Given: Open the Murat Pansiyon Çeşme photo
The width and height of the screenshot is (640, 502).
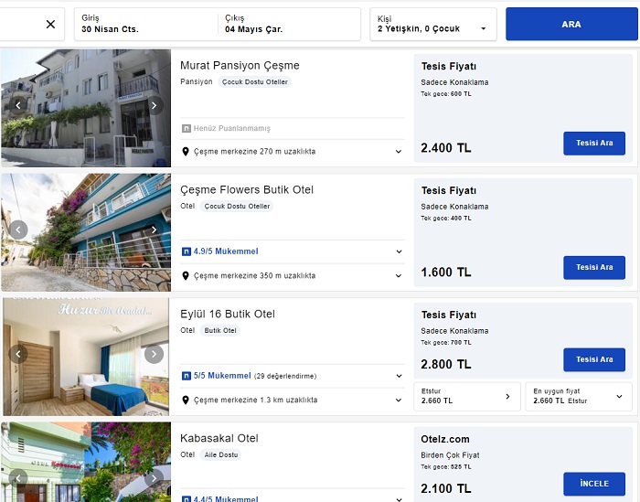Looking at the screenshot, I should point(86,108).
